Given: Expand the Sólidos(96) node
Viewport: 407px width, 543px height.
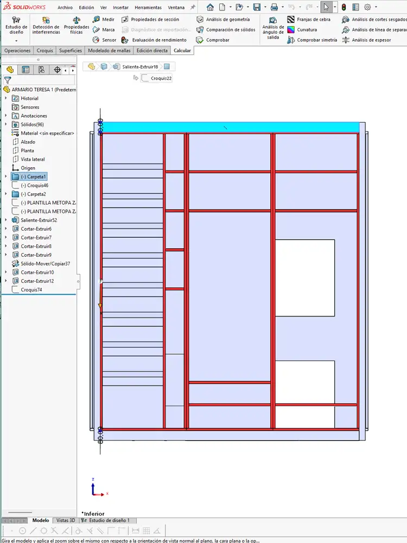Looking at the screenshot, I should tap(5, 124).
